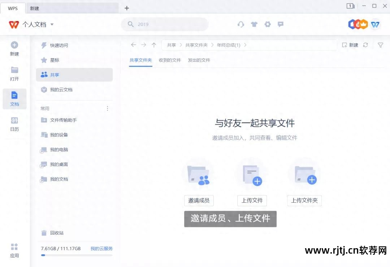Click the 邀请成员 button

(199, 201)
